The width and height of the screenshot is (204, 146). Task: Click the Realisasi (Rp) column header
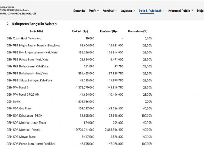click(x=109, y=32)
